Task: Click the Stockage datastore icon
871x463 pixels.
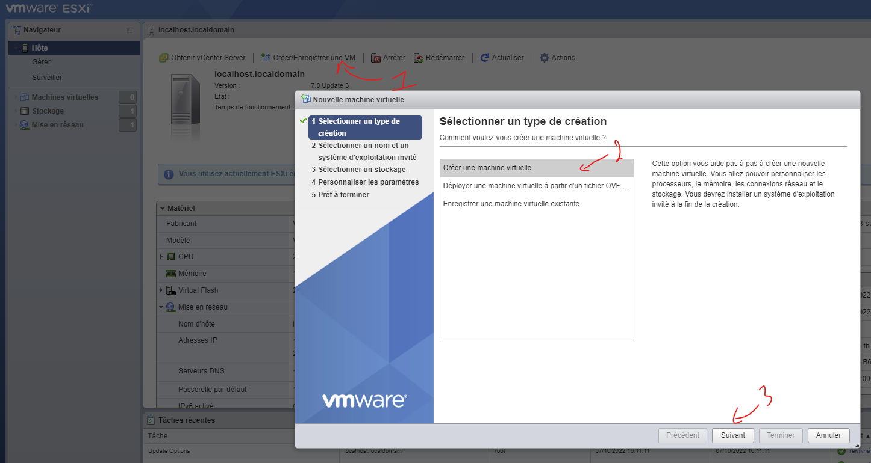Action: [25, 111]
